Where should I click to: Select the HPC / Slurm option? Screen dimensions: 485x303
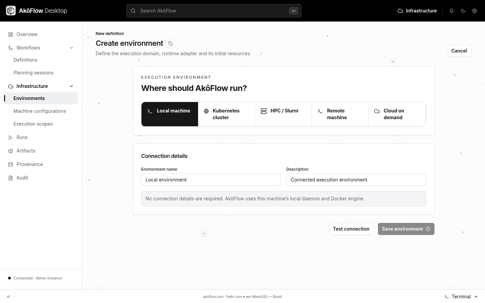pos(283,114)
